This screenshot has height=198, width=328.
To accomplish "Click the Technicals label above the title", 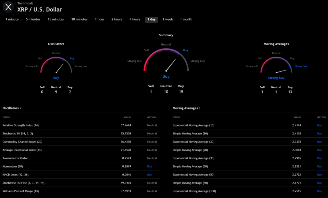I will [x=25, y=3].
